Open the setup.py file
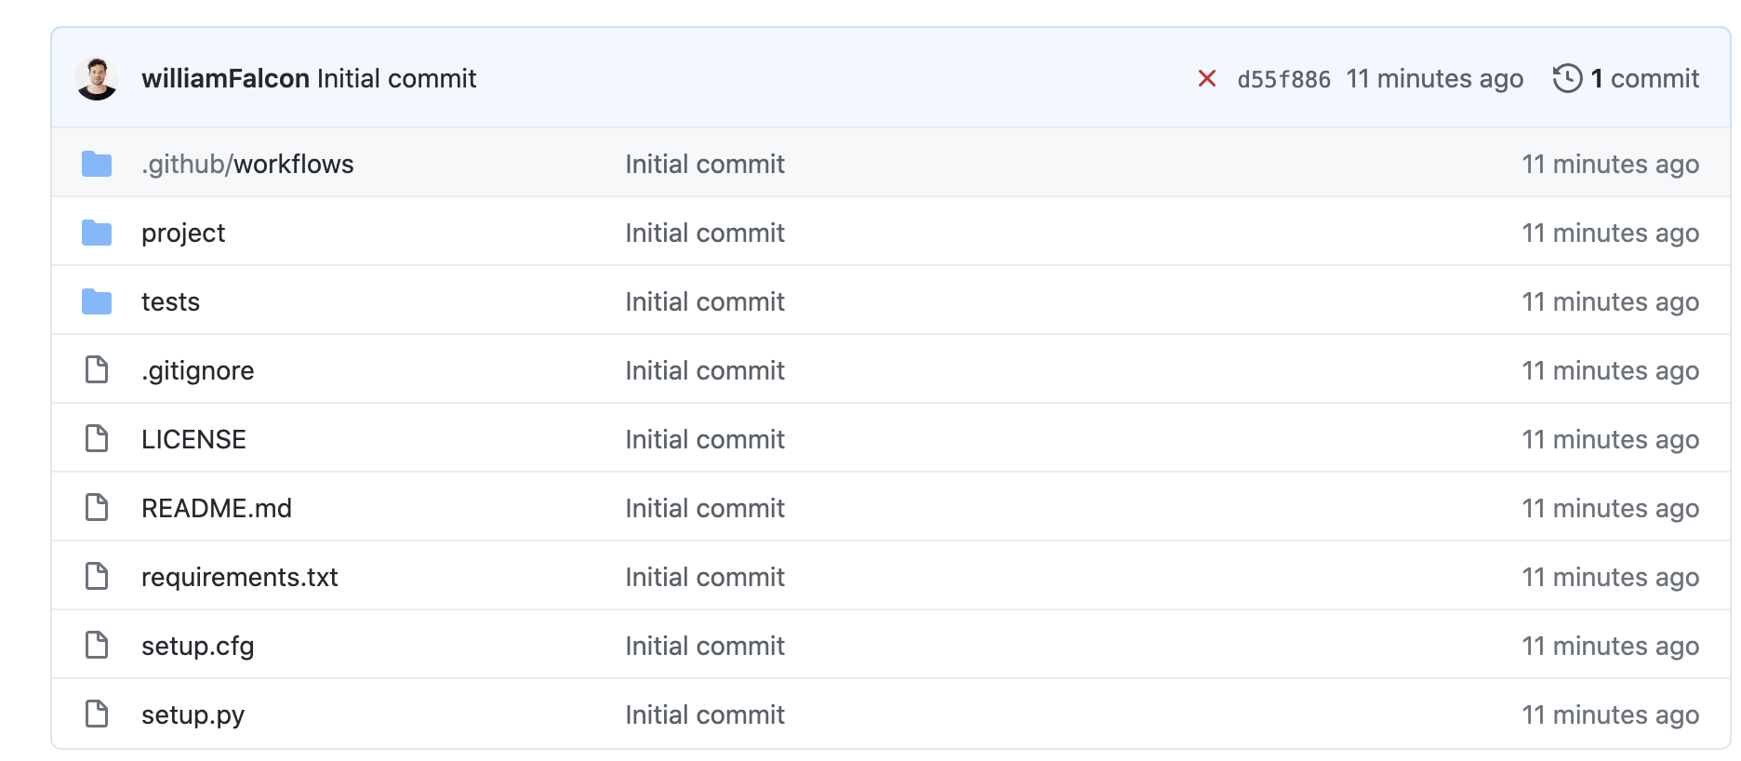 tap(193, 715)
